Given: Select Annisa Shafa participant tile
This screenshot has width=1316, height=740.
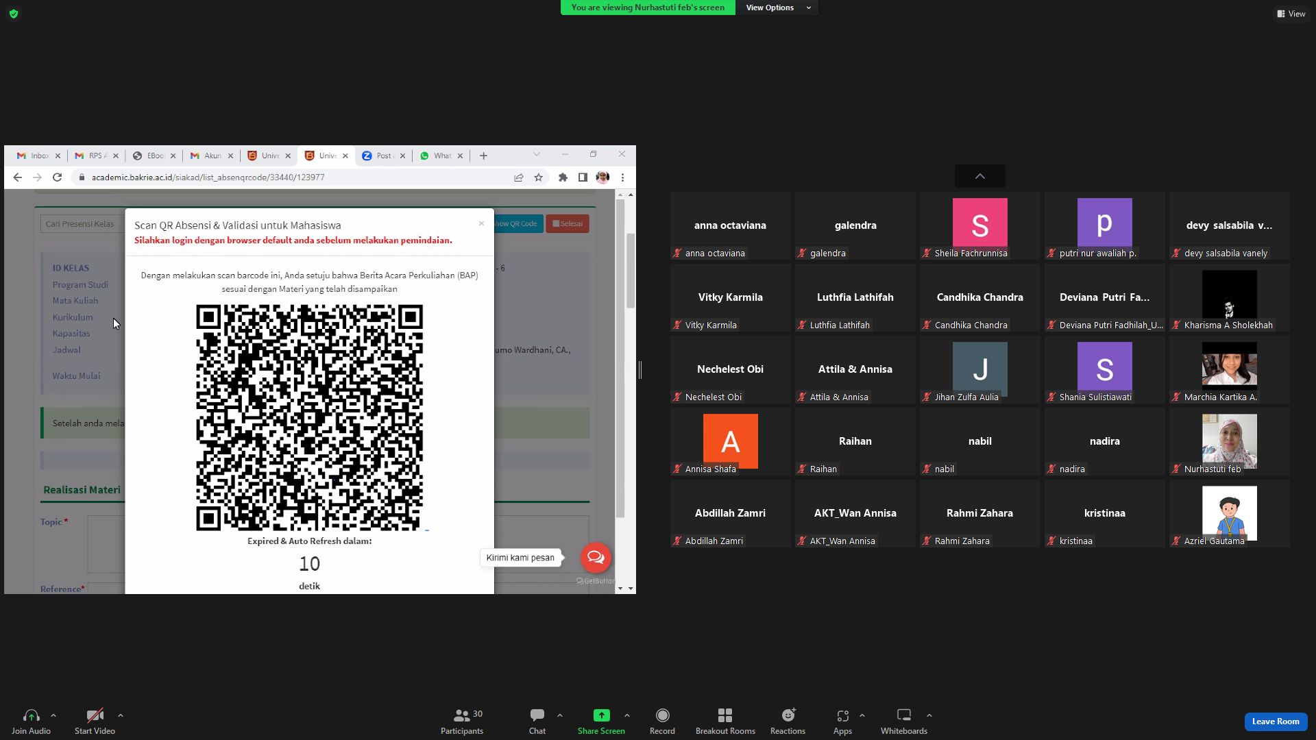Looking at the screenshot, I should (x=731, y=441).
